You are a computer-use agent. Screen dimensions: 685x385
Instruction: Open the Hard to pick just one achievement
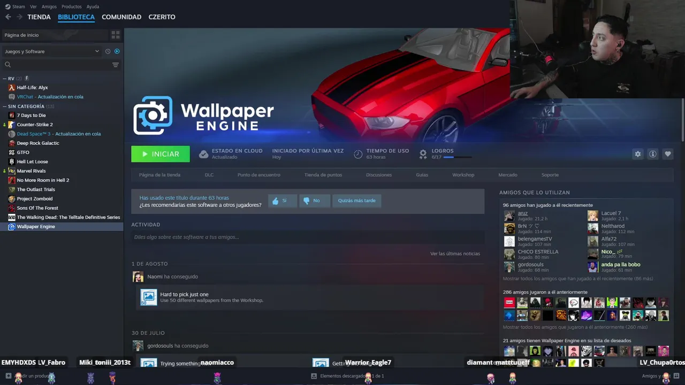click(184, 295)
